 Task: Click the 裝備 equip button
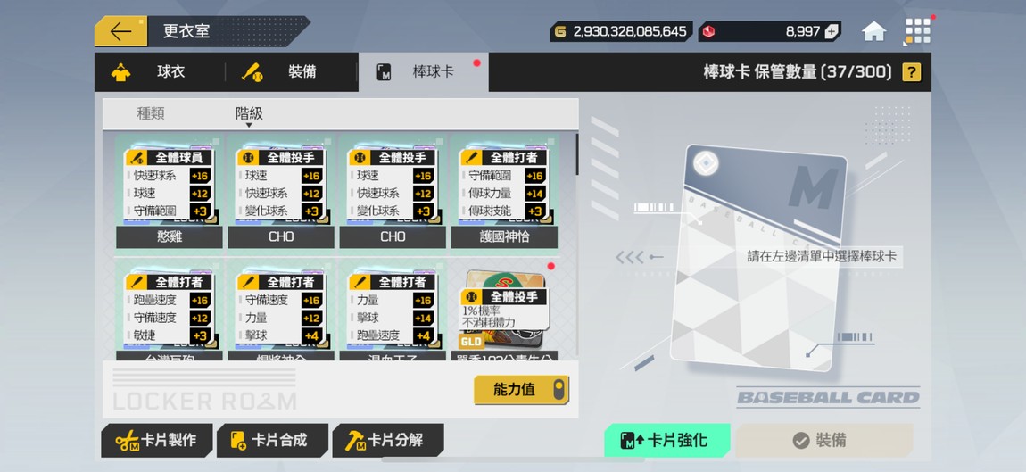tap(823, 441)
